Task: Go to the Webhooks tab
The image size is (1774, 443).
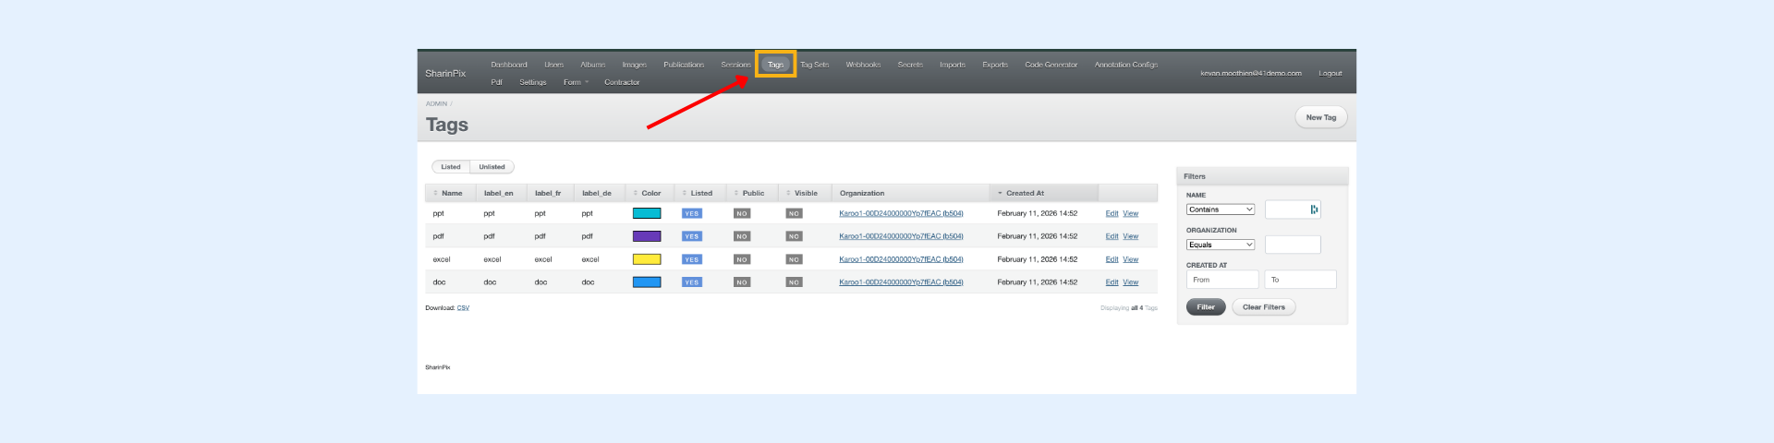Action: [863, 65]
